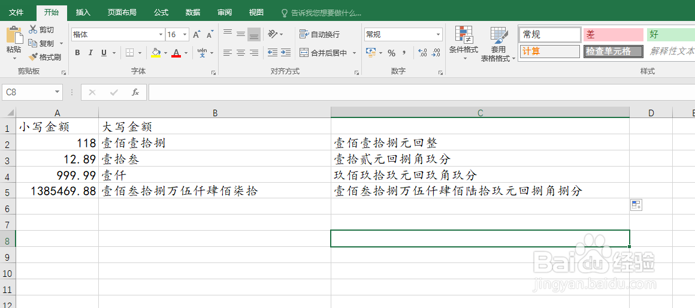Open font name dropdown 楷体
The image size is (695, 308).
161,34
